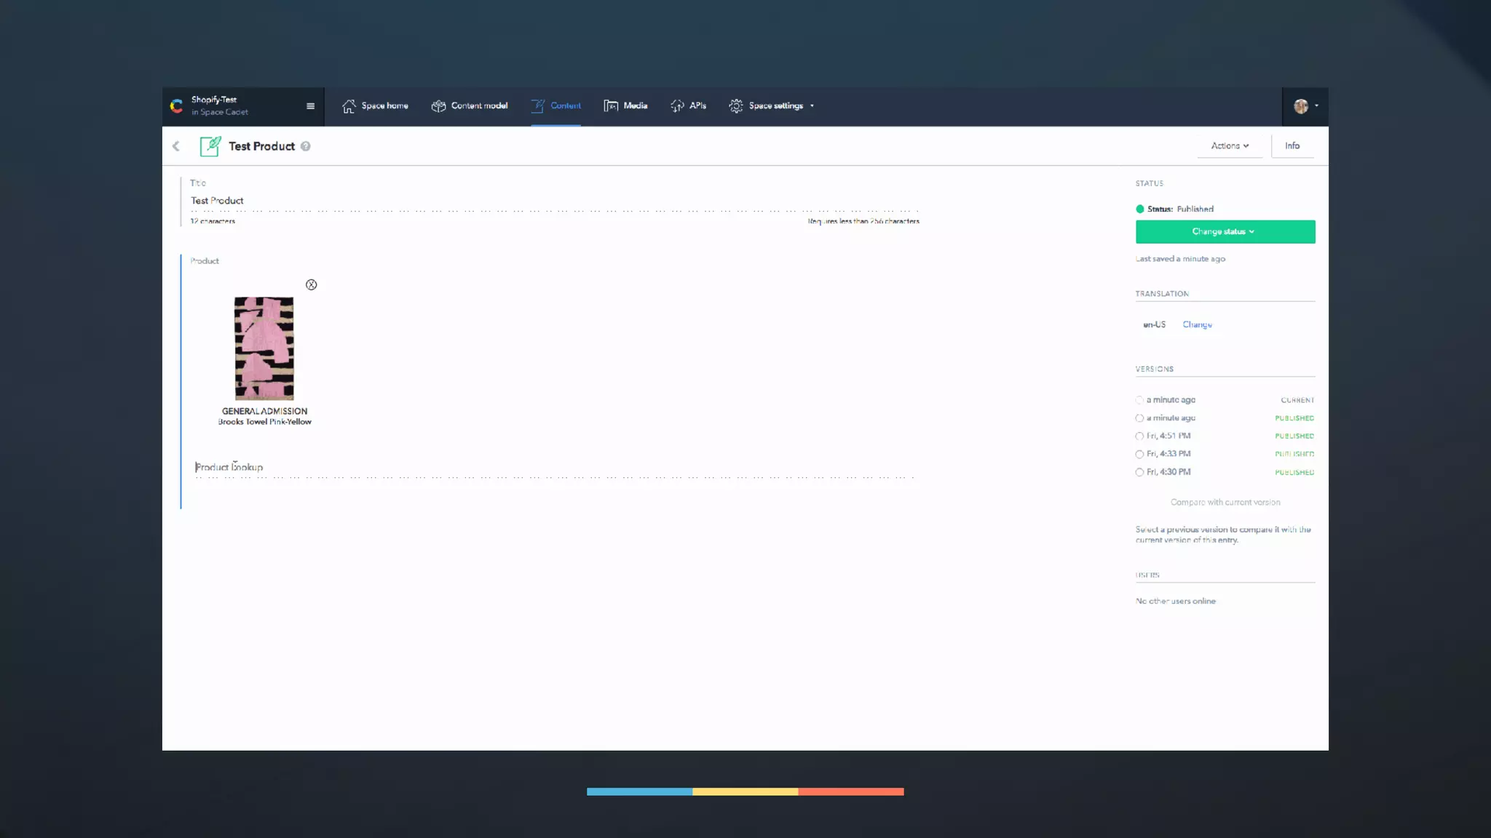Expand the Space settings menu
Viewport: 1491px width, 838px height.
click(x=776, y=106)
